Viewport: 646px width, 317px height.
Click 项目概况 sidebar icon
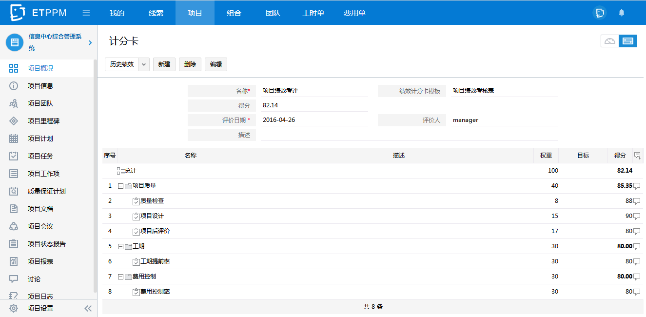[14, 68]
